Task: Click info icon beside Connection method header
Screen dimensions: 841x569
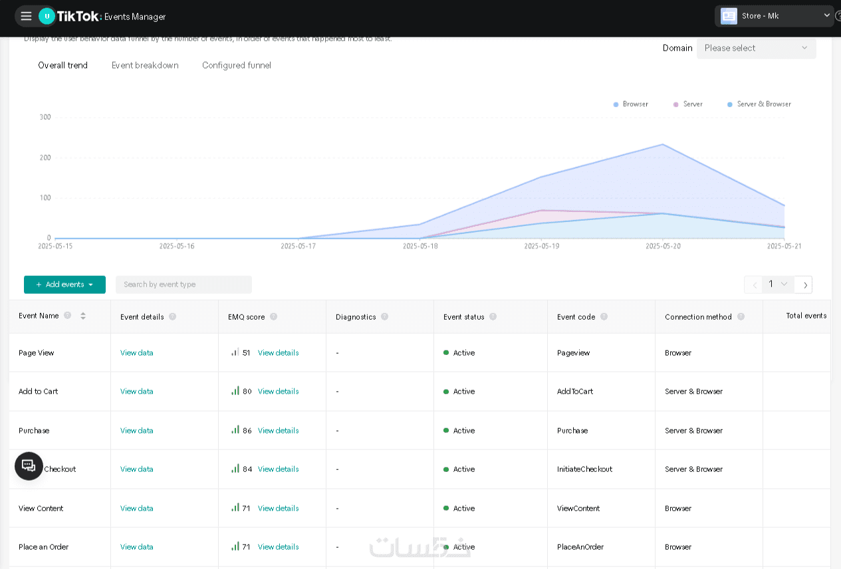Action: (741, 317)
